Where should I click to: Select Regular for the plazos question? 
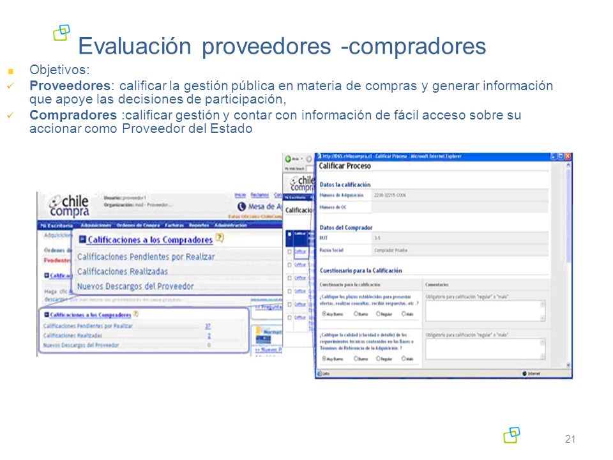click(378, 314)
